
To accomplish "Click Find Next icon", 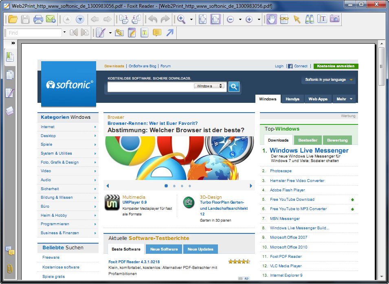I will click(85, 32).
